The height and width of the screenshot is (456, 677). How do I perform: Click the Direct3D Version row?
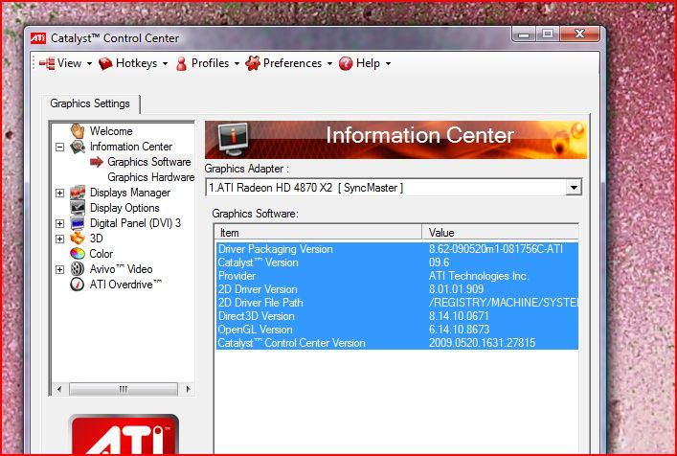[397, 316]
